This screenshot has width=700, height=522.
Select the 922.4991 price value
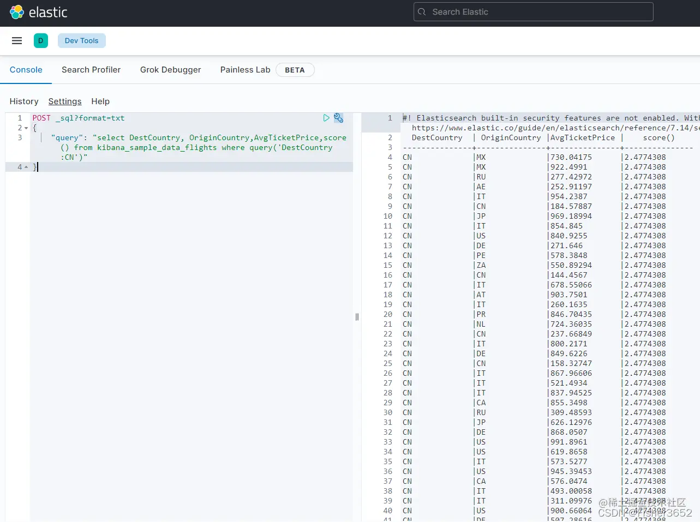pos(569,167)
